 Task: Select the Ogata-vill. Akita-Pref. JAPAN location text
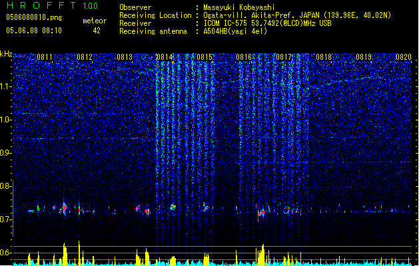click(x=297, y=15)
